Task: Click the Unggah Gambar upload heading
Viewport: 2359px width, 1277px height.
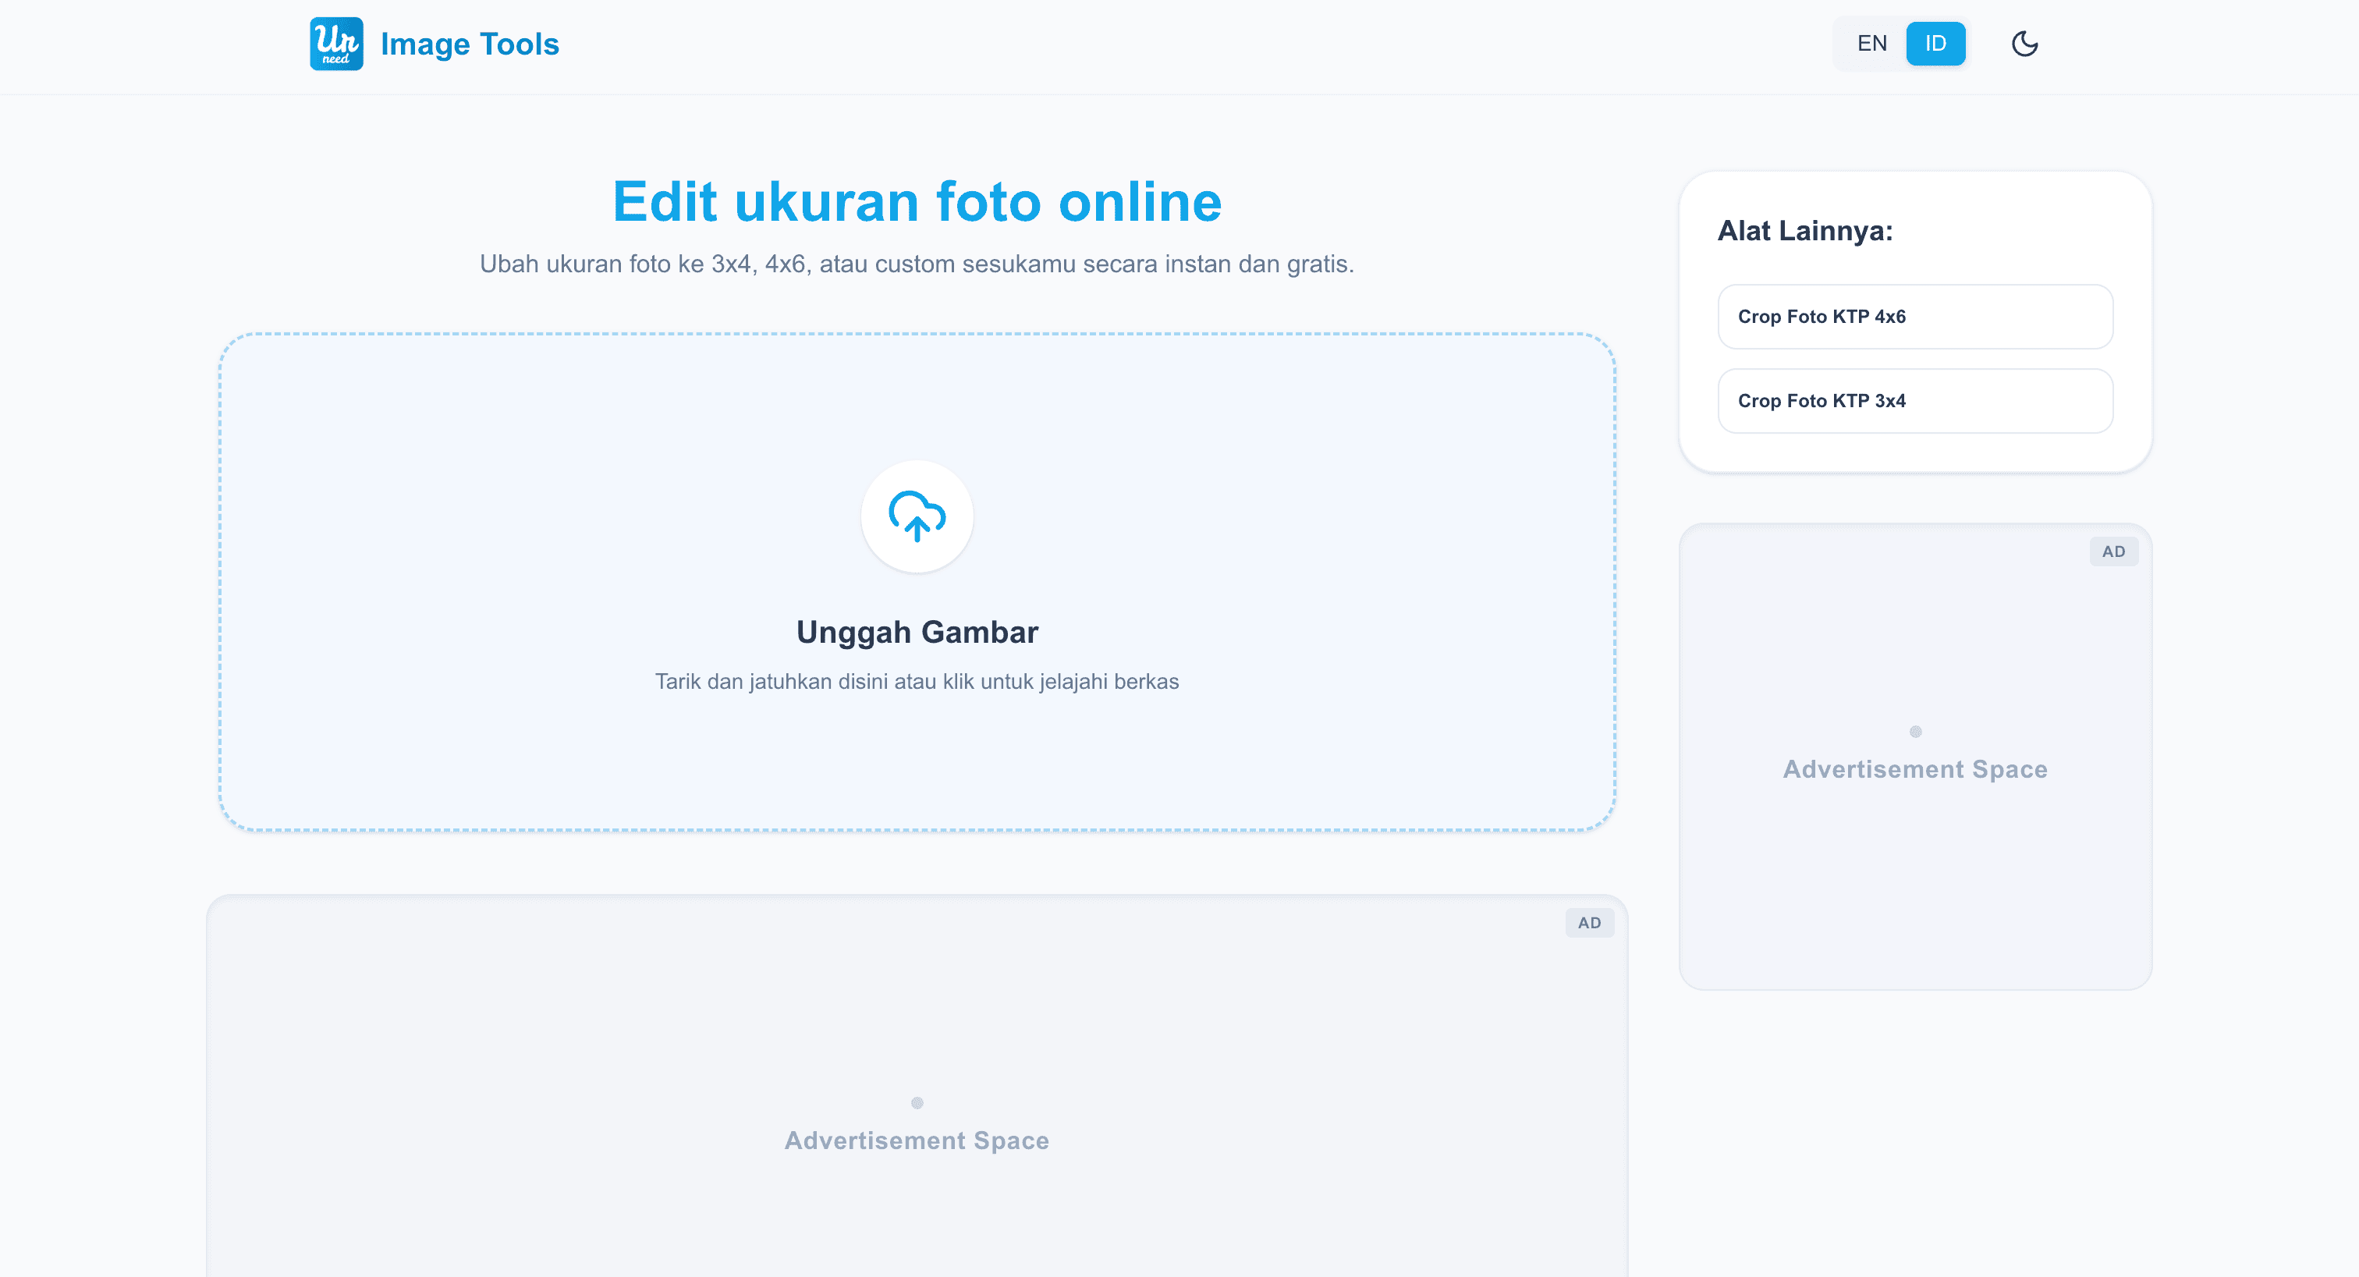Action: point(917,632)
